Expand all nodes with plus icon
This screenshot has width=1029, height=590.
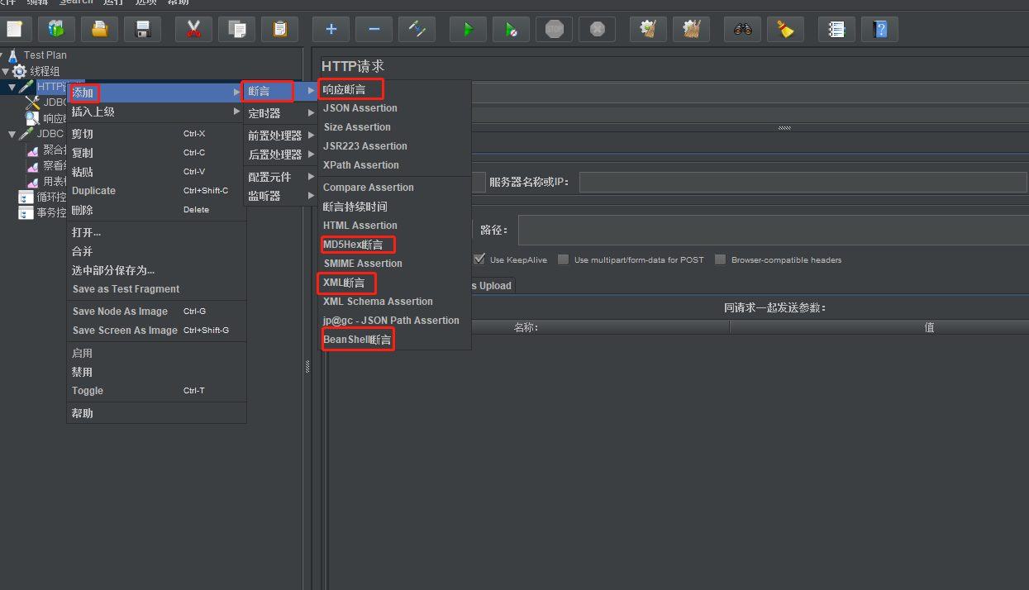click(331, 29)
